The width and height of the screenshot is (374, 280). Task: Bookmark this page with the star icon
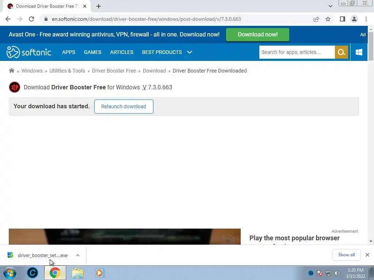click(328, 19)
